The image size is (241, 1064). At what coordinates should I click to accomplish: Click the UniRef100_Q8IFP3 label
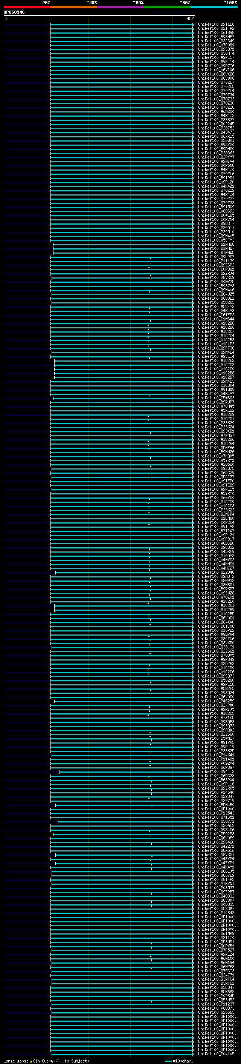point(216,879)
